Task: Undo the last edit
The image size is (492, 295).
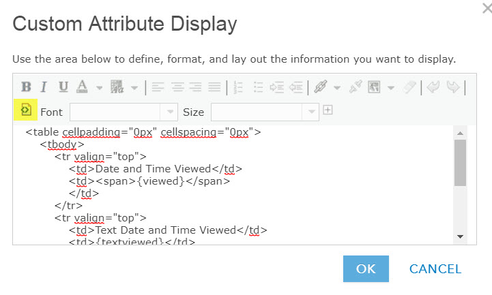Action: click(433, 87)
